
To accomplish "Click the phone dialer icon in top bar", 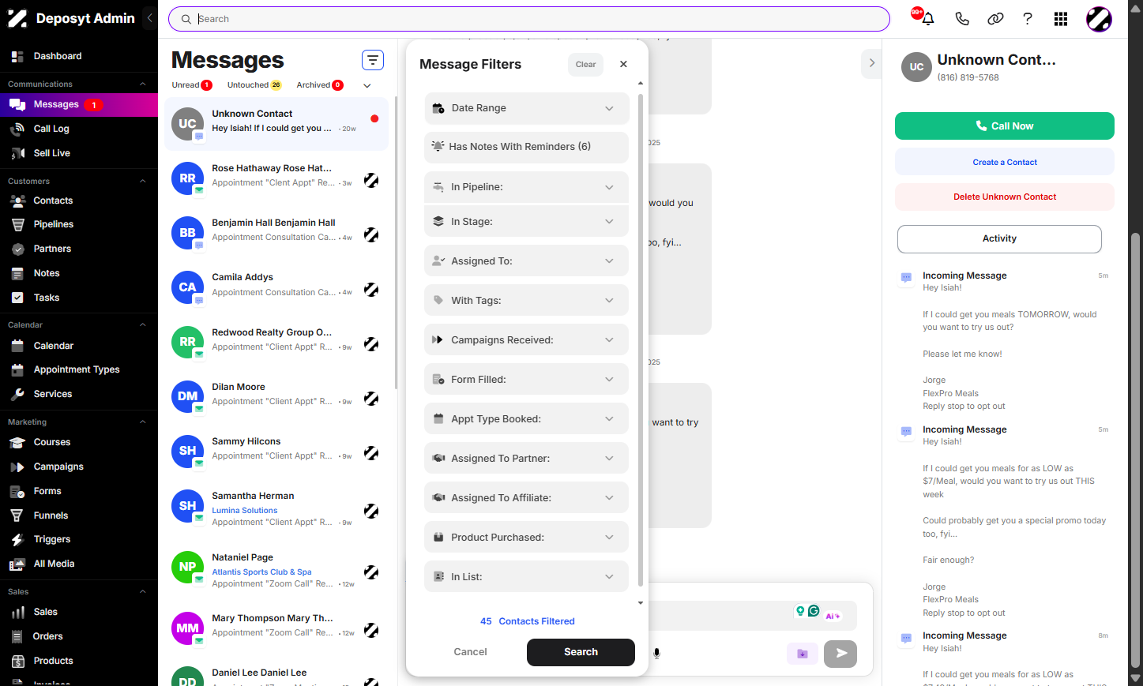I will 961,19.
